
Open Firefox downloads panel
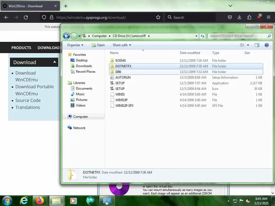(x=239, y=17)
